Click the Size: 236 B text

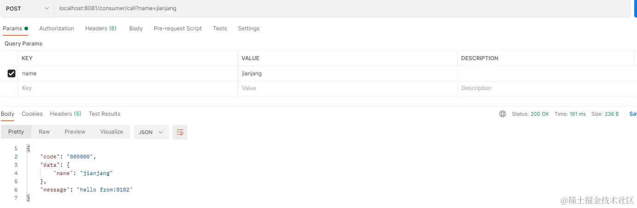[605, 114]
